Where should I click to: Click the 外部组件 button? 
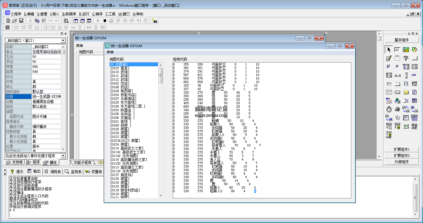tap(402, 161)
